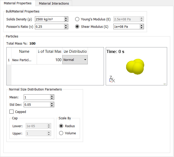Viewport: 174px width, 157px height.
Task: Select Shear Modulus (G) radio button
Action: point(77,27)
